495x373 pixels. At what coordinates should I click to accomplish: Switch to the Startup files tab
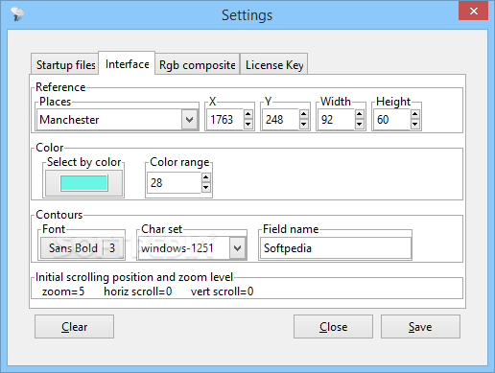click(65, 64)
